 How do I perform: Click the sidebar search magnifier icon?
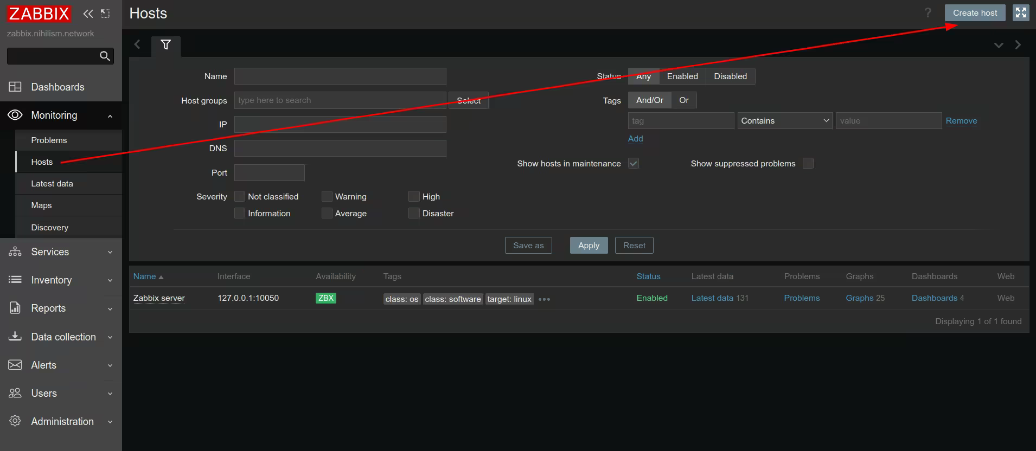(x=105, y=56)
